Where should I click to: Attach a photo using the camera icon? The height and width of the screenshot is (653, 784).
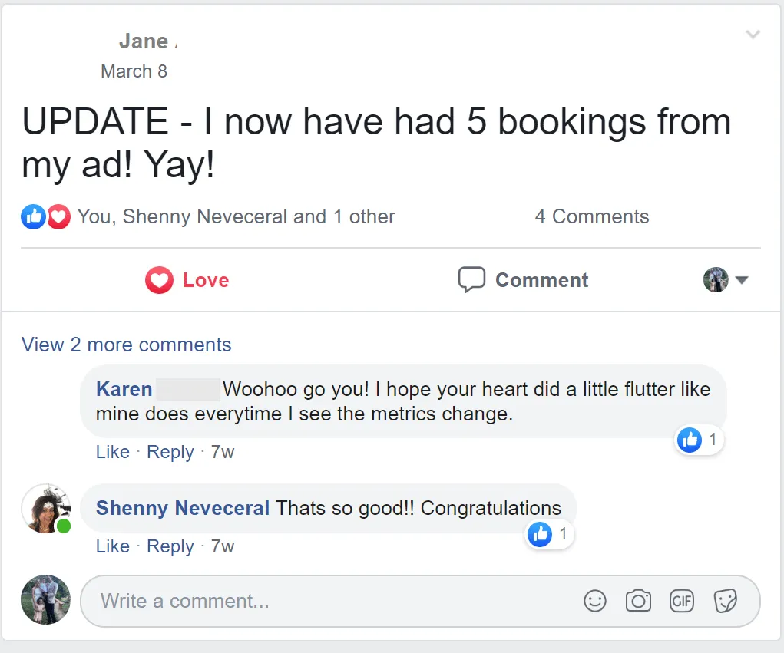coord(638,601)
